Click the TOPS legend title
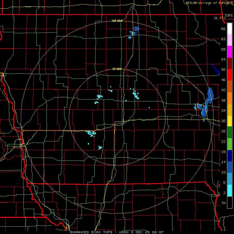Screen dimensions: 234x234 click(x=229, y=15)
